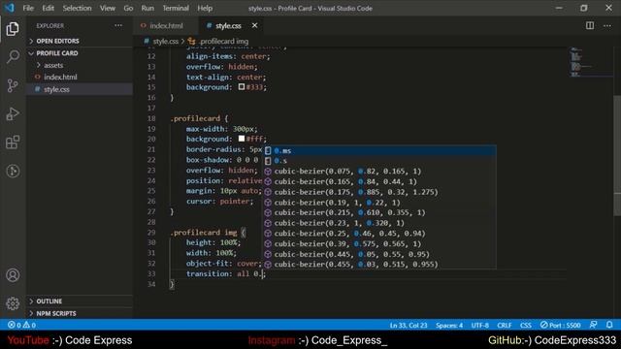Change indentation via Spaces: 4

(x=449, y=325)
